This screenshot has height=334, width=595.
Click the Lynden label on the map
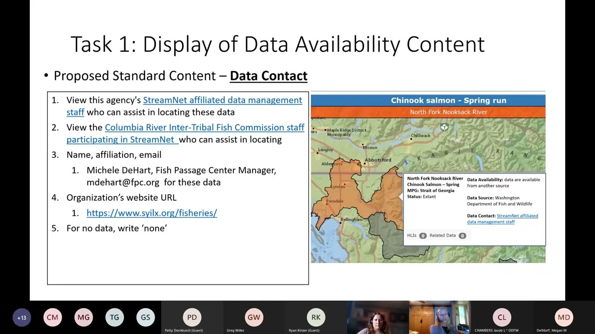pyautogui.click(x=337, y=186)
